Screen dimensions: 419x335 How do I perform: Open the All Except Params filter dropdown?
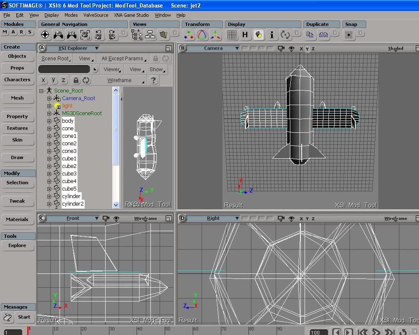pyautogui.click(x=124, y=59)
